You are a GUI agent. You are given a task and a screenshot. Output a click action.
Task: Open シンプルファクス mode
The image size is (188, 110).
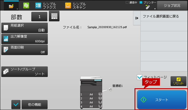(x=46, y=6)
